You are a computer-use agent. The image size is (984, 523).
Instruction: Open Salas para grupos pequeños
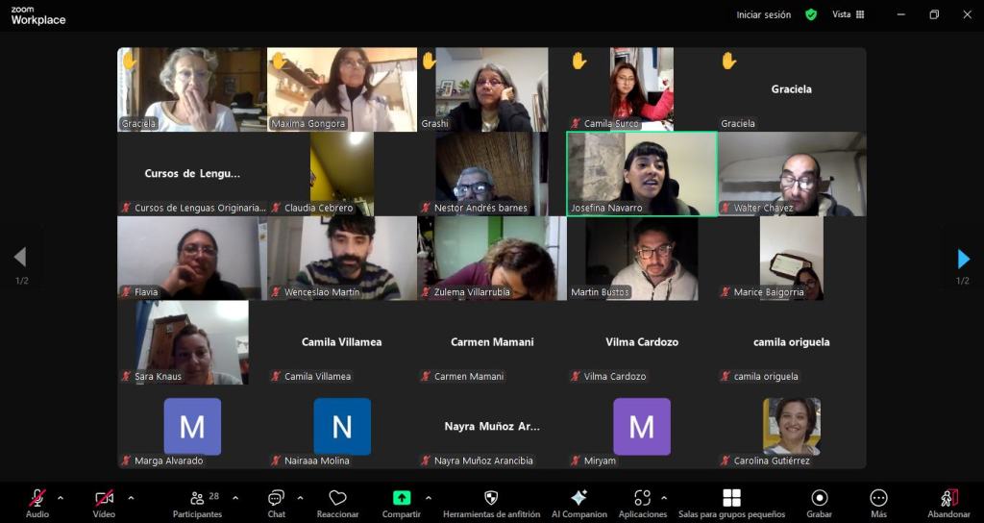[x=731, y=498]
